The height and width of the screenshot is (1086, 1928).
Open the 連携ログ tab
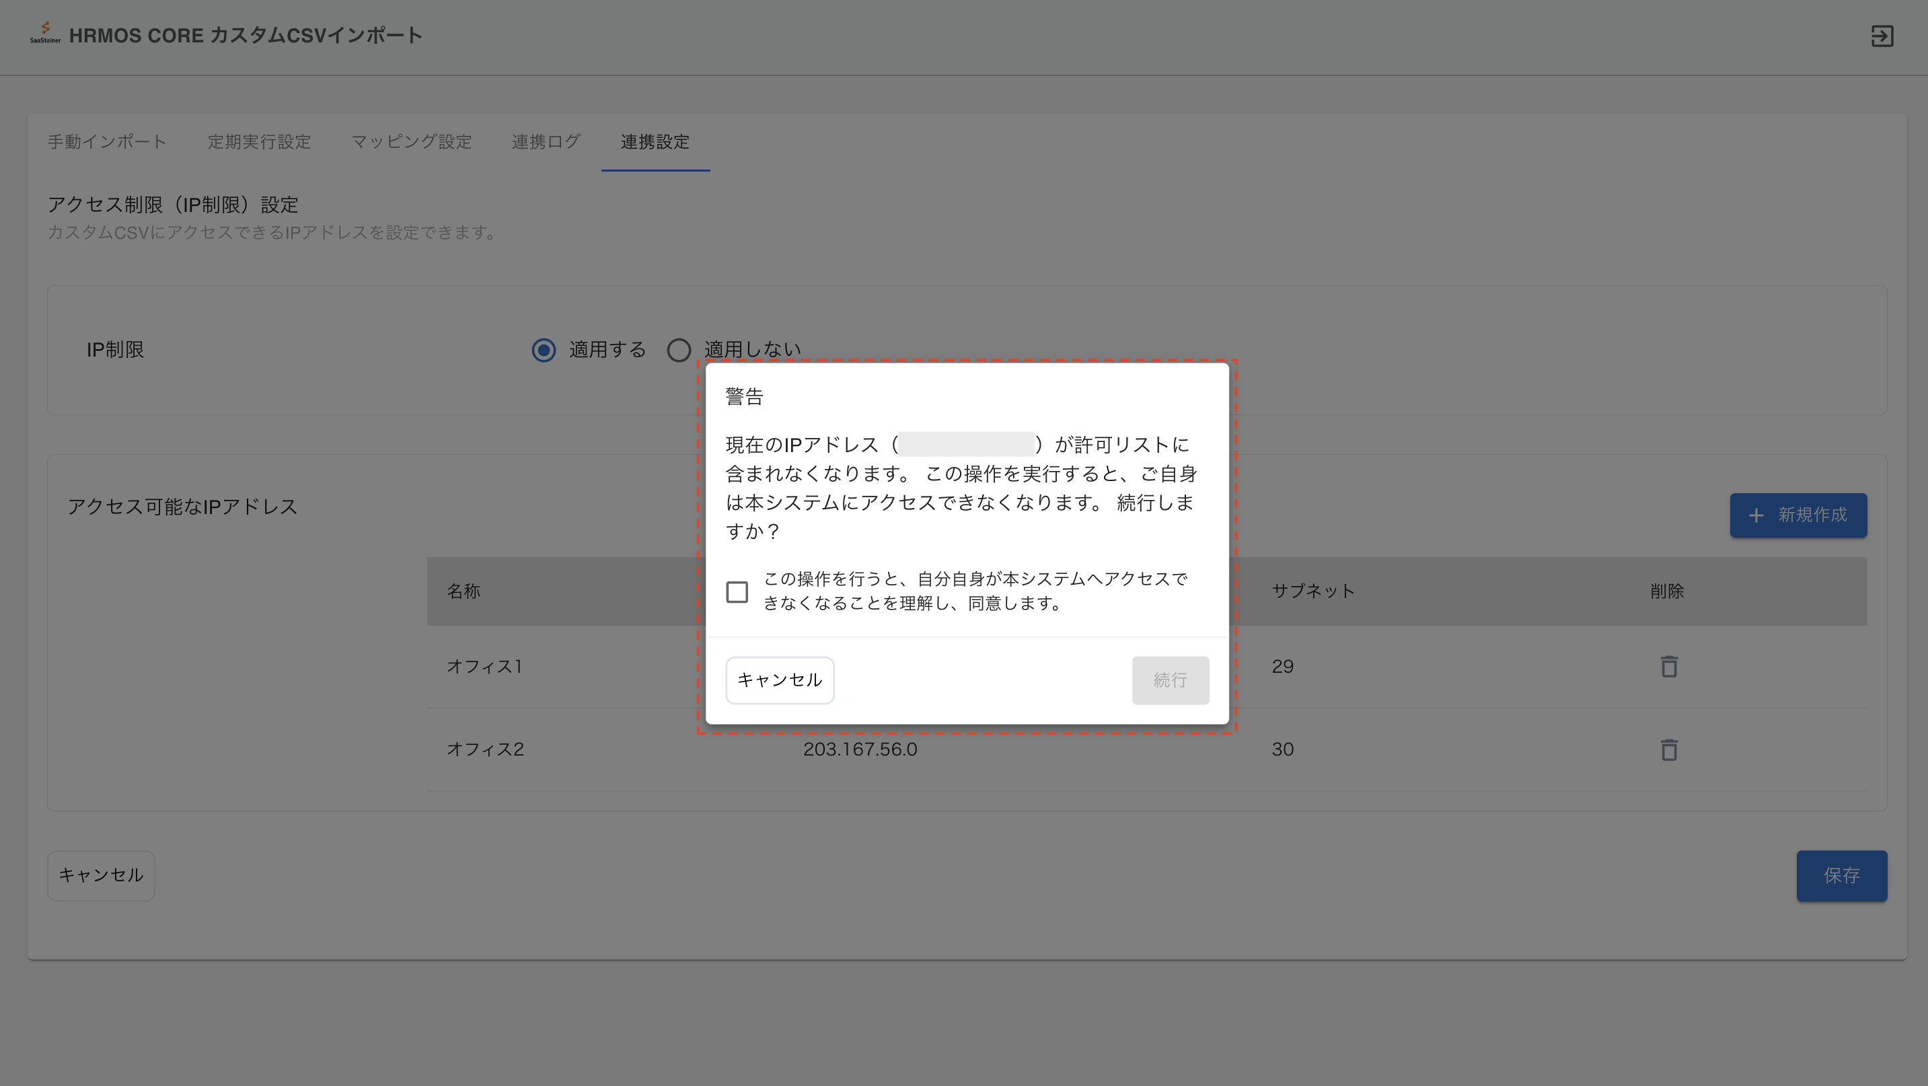pos(546,141)
